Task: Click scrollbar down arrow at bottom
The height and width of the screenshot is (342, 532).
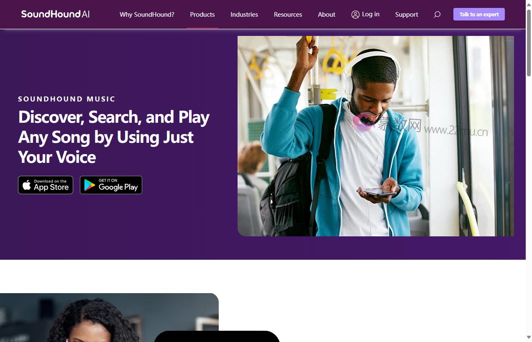Action: (x=529, y=337)
